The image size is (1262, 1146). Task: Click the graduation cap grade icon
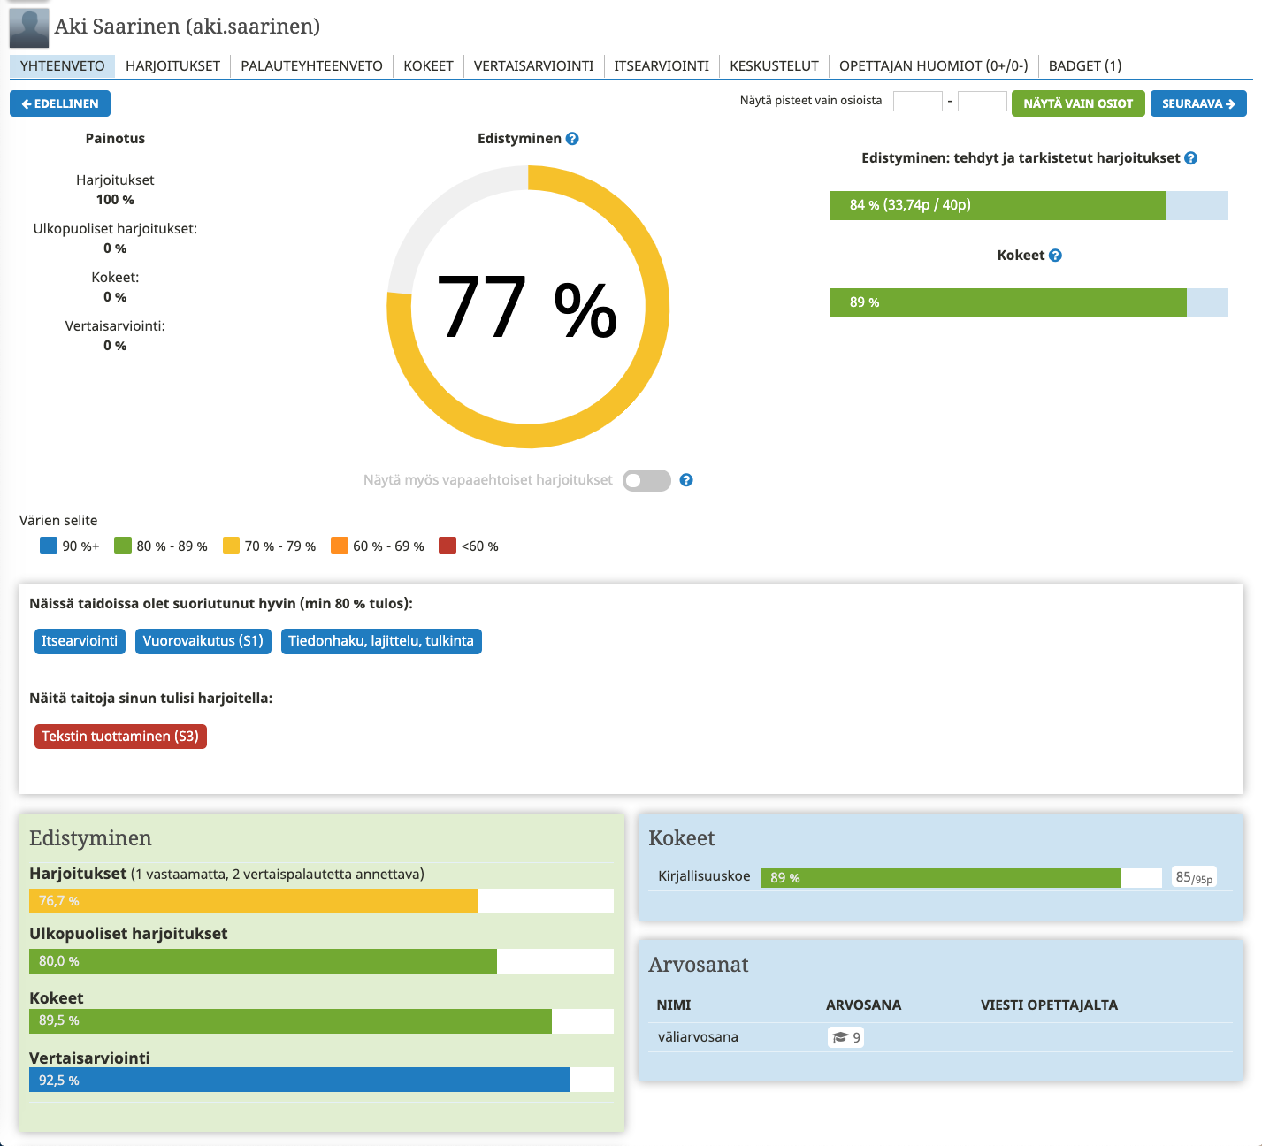[x=840, y=1037]
